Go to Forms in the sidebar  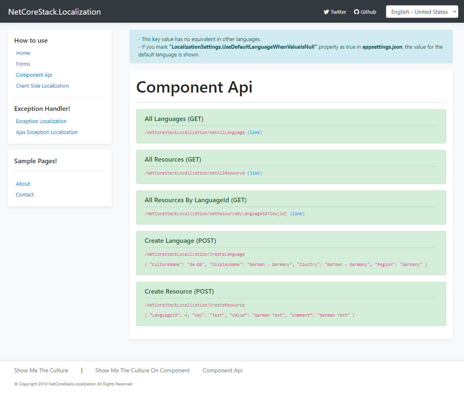click(23, 64)
